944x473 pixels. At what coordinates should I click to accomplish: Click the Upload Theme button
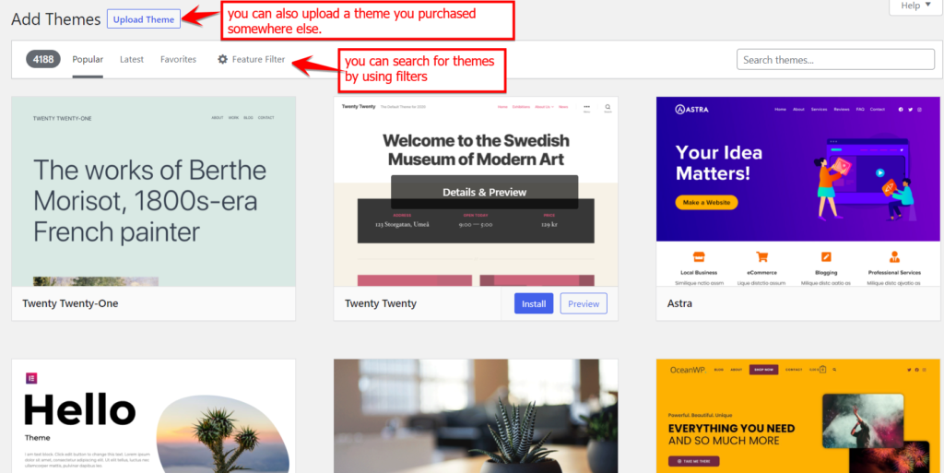143,19
